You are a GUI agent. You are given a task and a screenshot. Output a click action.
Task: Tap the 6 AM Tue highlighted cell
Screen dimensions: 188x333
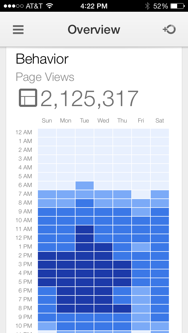(x=84, y=185)
